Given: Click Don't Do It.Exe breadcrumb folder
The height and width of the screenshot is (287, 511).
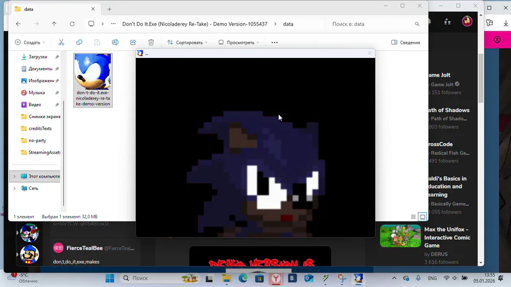Looking at the screenshot, I should 195,24.
